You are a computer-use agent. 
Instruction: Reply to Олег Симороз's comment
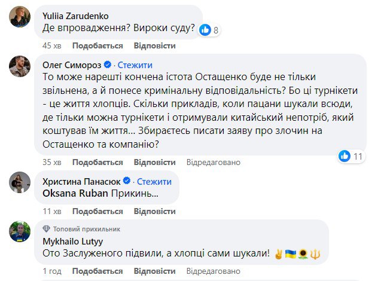click(155, 162)
